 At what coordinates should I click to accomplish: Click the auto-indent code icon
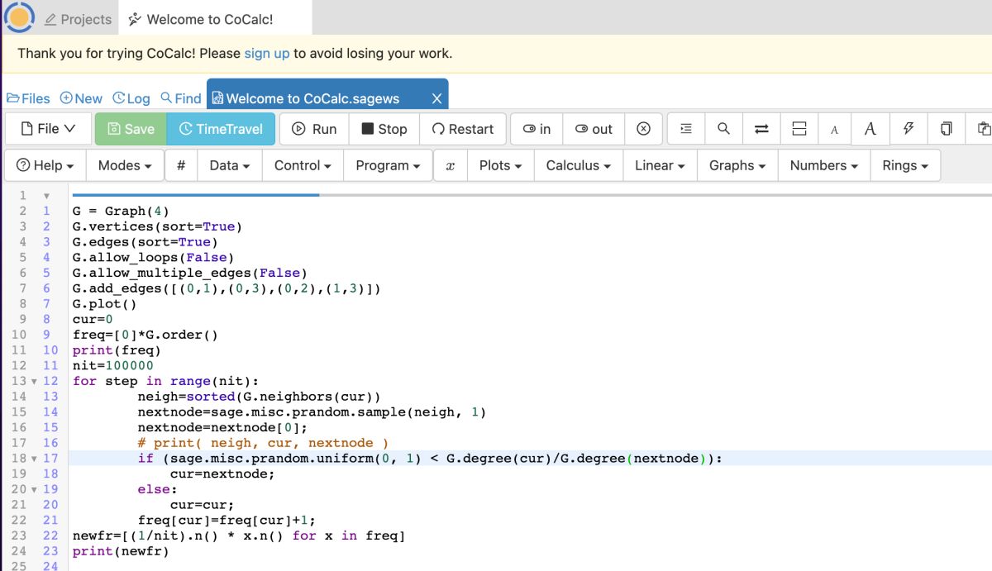(x=686, y=129)
